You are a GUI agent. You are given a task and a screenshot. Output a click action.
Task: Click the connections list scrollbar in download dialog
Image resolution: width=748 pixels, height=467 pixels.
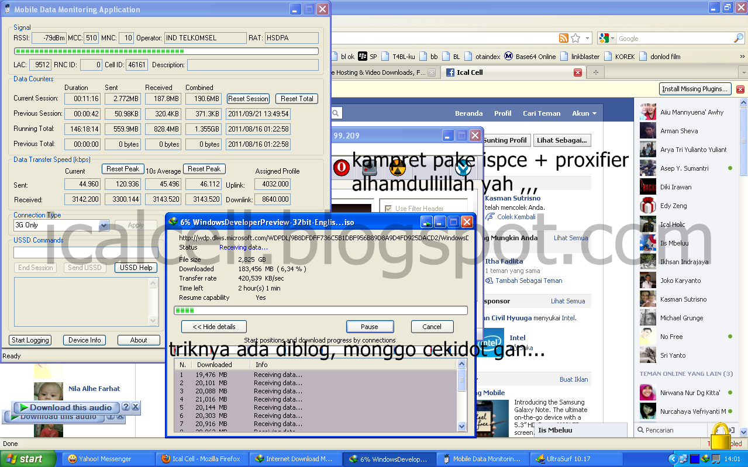point(461,395)
